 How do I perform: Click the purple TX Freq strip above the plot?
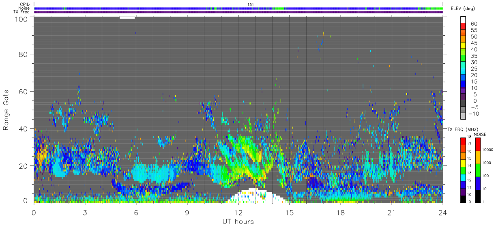(x=238, y=12)
